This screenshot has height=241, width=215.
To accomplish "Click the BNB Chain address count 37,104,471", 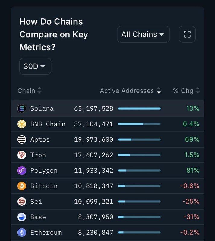I will click(x=93, y=124).
